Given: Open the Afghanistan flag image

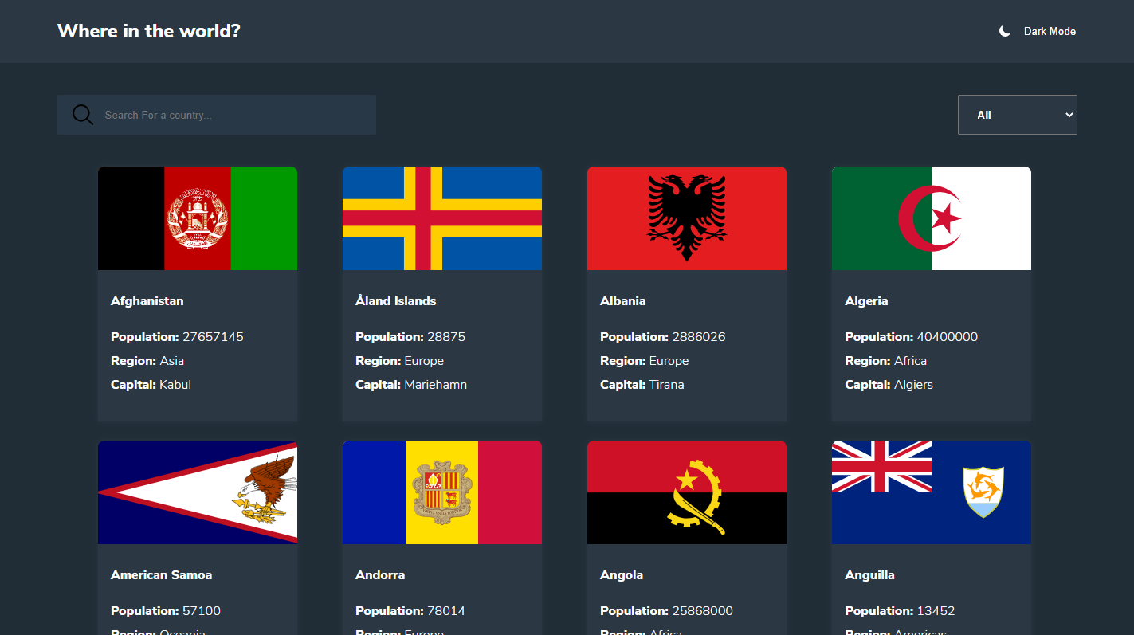Looking at the screenshot, I should (198, 218).
